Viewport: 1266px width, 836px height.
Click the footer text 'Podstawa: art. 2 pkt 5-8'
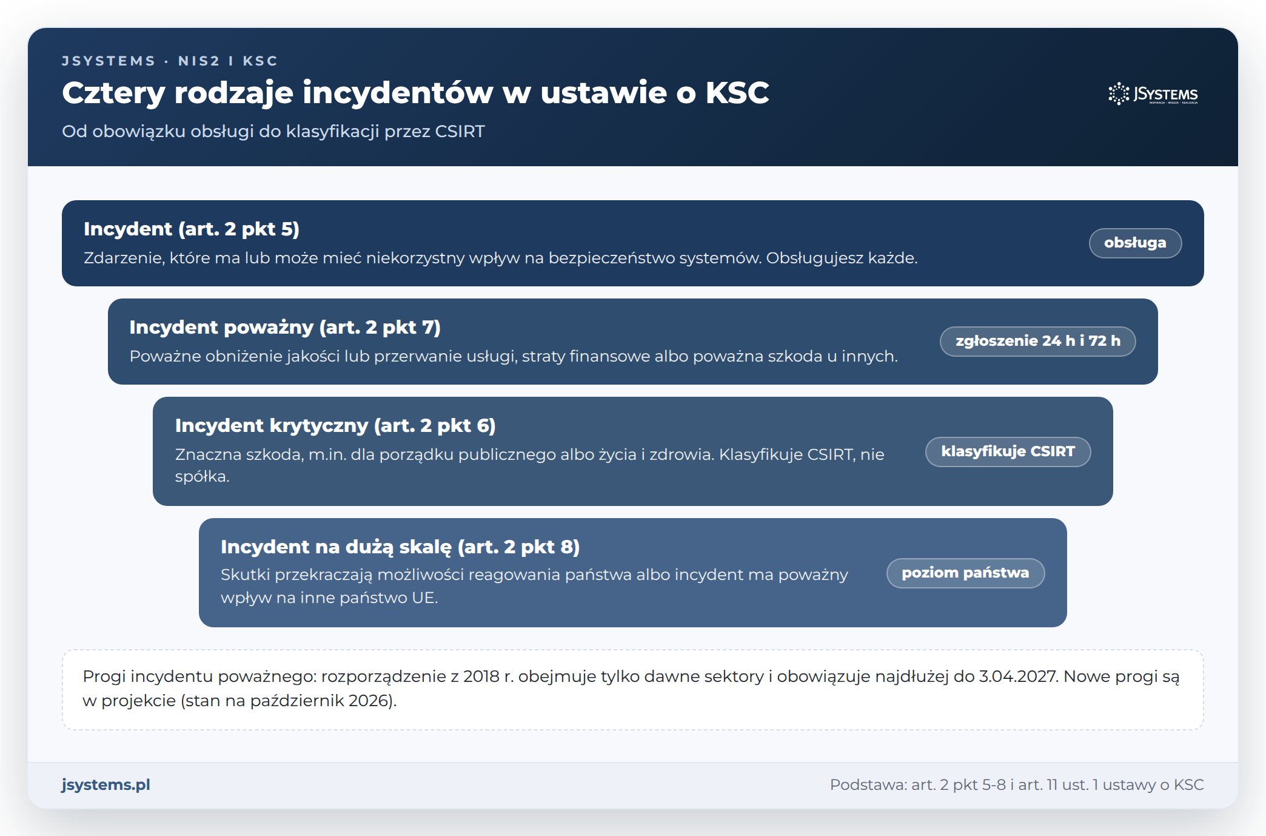pyautogui.click(x=1017, y=784)
